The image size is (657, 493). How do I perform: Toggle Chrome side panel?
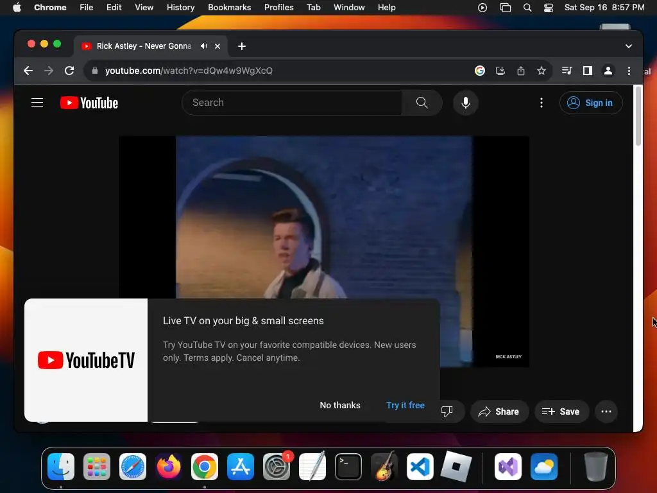[x=588, y=71]
